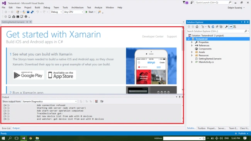The height and width of the screenshot is (141, 251).
Task: Click the Android device icon in second toolbar
Action: pyautogui.click(x=10, y=17)
